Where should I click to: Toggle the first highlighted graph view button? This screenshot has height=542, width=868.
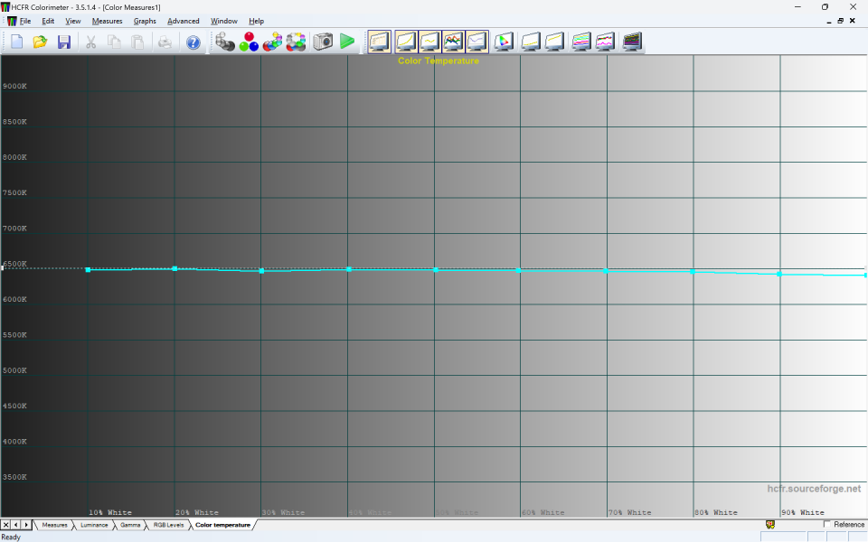click(379, 42)
